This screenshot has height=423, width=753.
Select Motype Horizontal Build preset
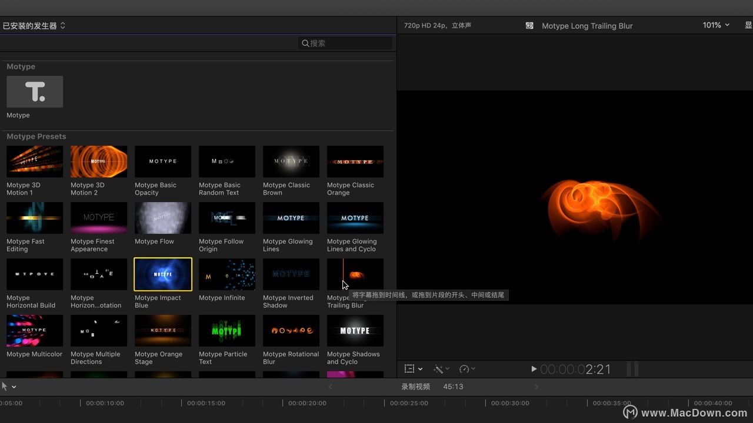point(35,274)
